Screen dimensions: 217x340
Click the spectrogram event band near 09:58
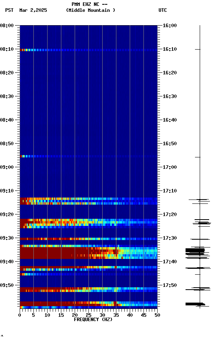click(x=88, y=304)
